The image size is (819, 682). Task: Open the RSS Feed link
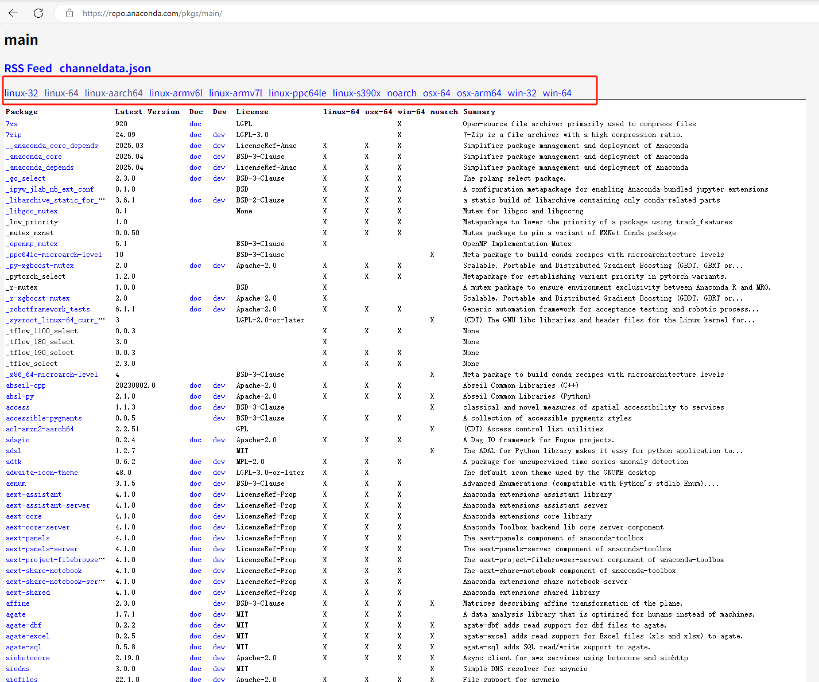point(28,68)
